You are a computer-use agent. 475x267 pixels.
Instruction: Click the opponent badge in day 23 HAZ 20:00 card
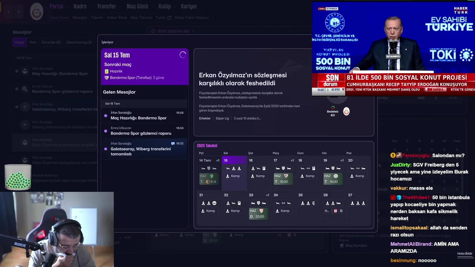(x=261, y=211)
